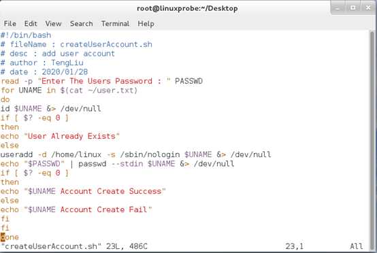Minimize the terminal window

[338, 8]
